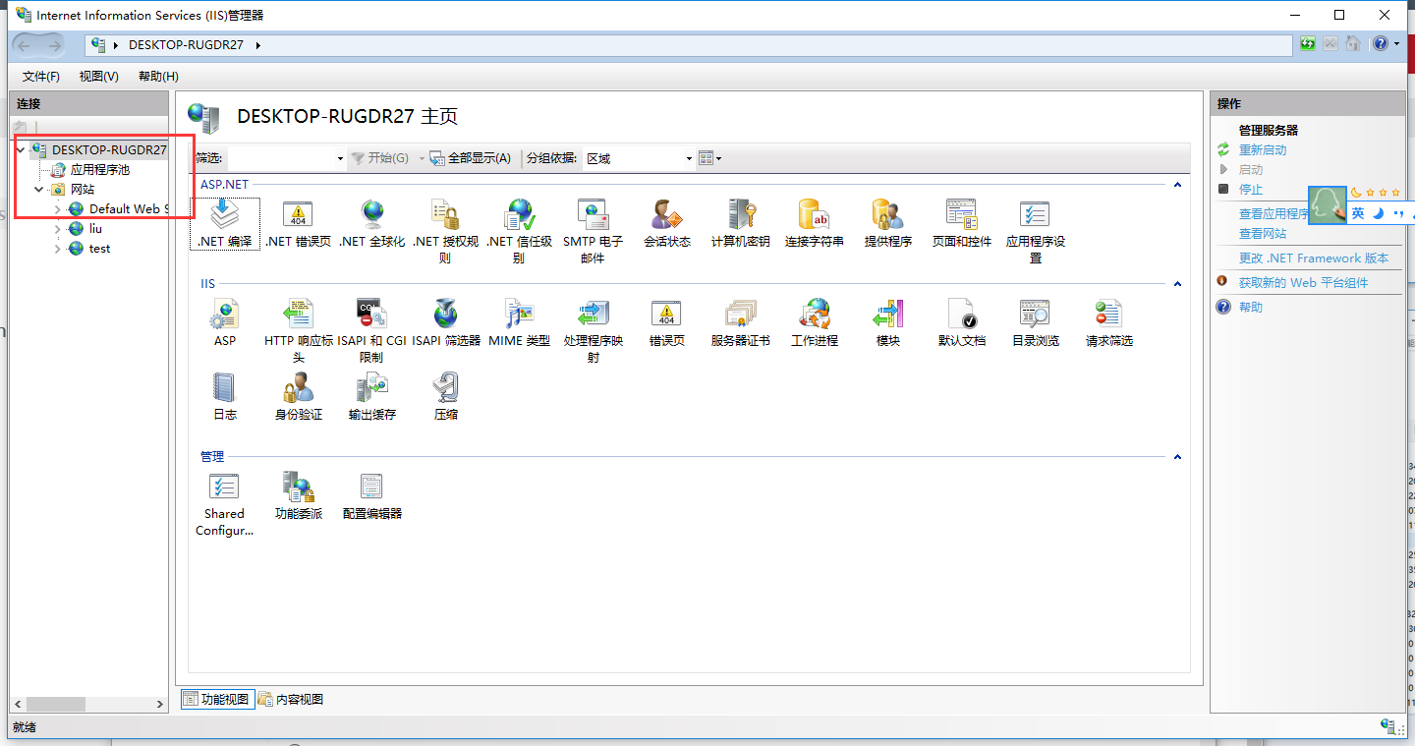Open the 会话状态 feature

(x=667, y=223)
